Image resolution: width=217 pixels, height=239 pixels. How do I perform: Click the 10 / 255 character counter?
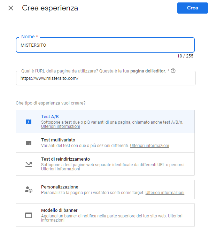pyautogui.click(x=185, y=56)
